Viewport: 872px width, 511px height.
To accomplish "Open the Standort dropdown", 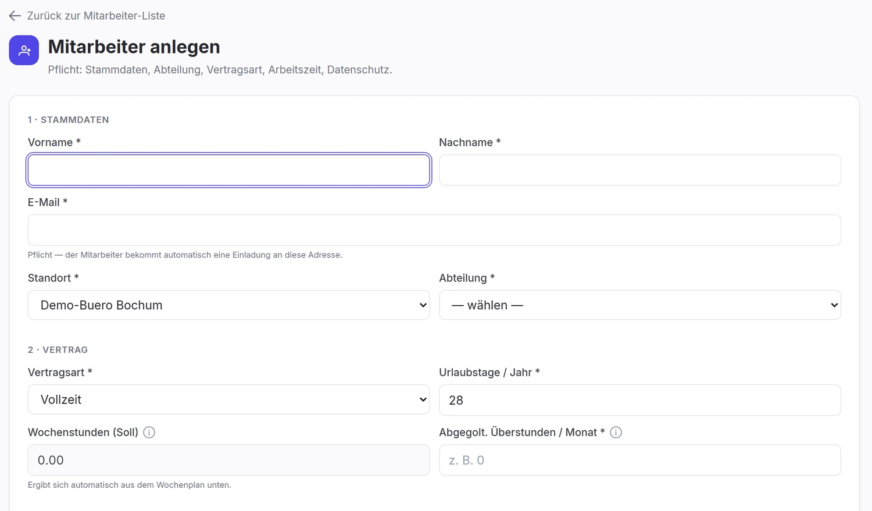I will [228, 305].
